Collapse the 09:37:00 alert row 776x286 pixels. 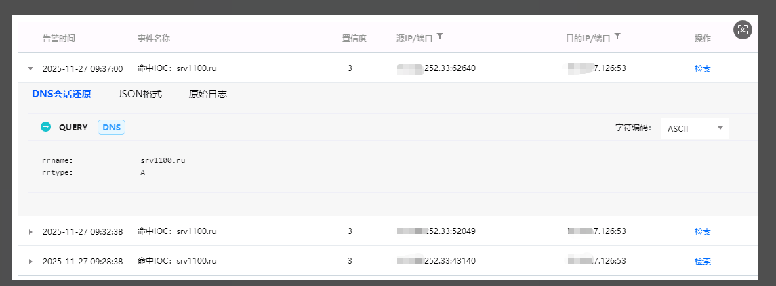[x=30, y=68]
